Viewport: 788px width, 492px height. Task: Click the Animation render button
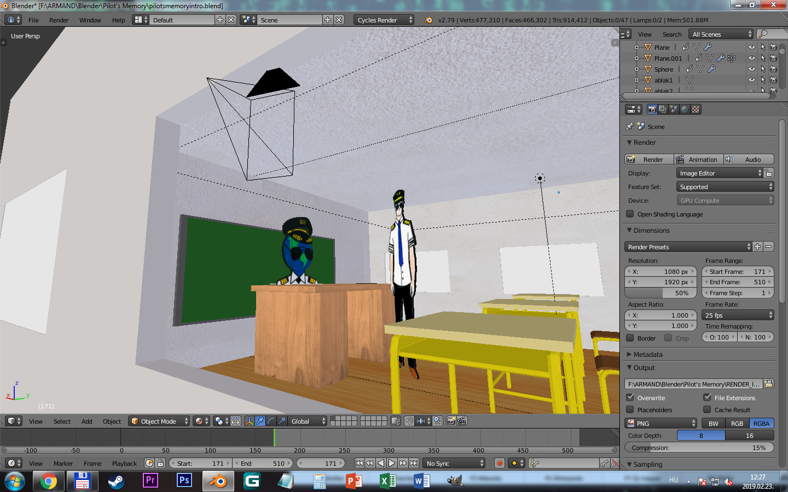pos(698,159)
